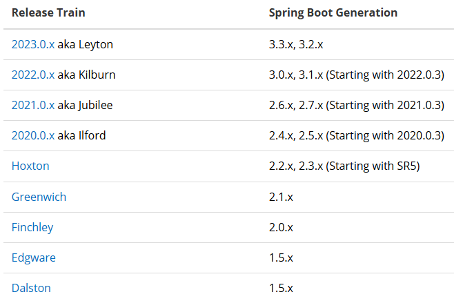Click the 2.1.x cell in Greenwich row
Screen dimensions: 454x301
tap(281, 197)
